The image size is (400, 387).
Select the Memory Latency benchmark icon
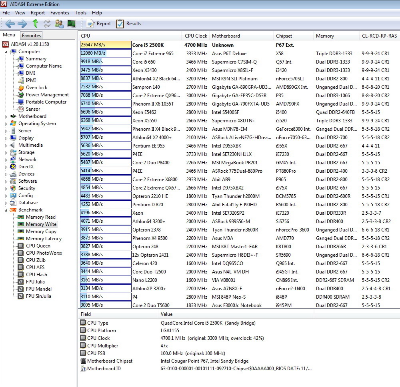pyautogui.click(x=21, y=239)
